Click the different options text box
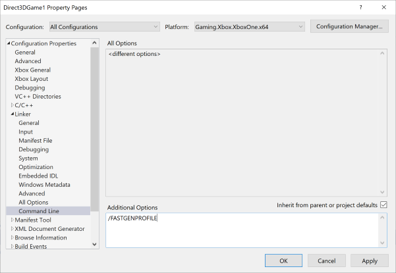Image resolution: width=396 pixels, height=273 pixels. pos(246,123)
